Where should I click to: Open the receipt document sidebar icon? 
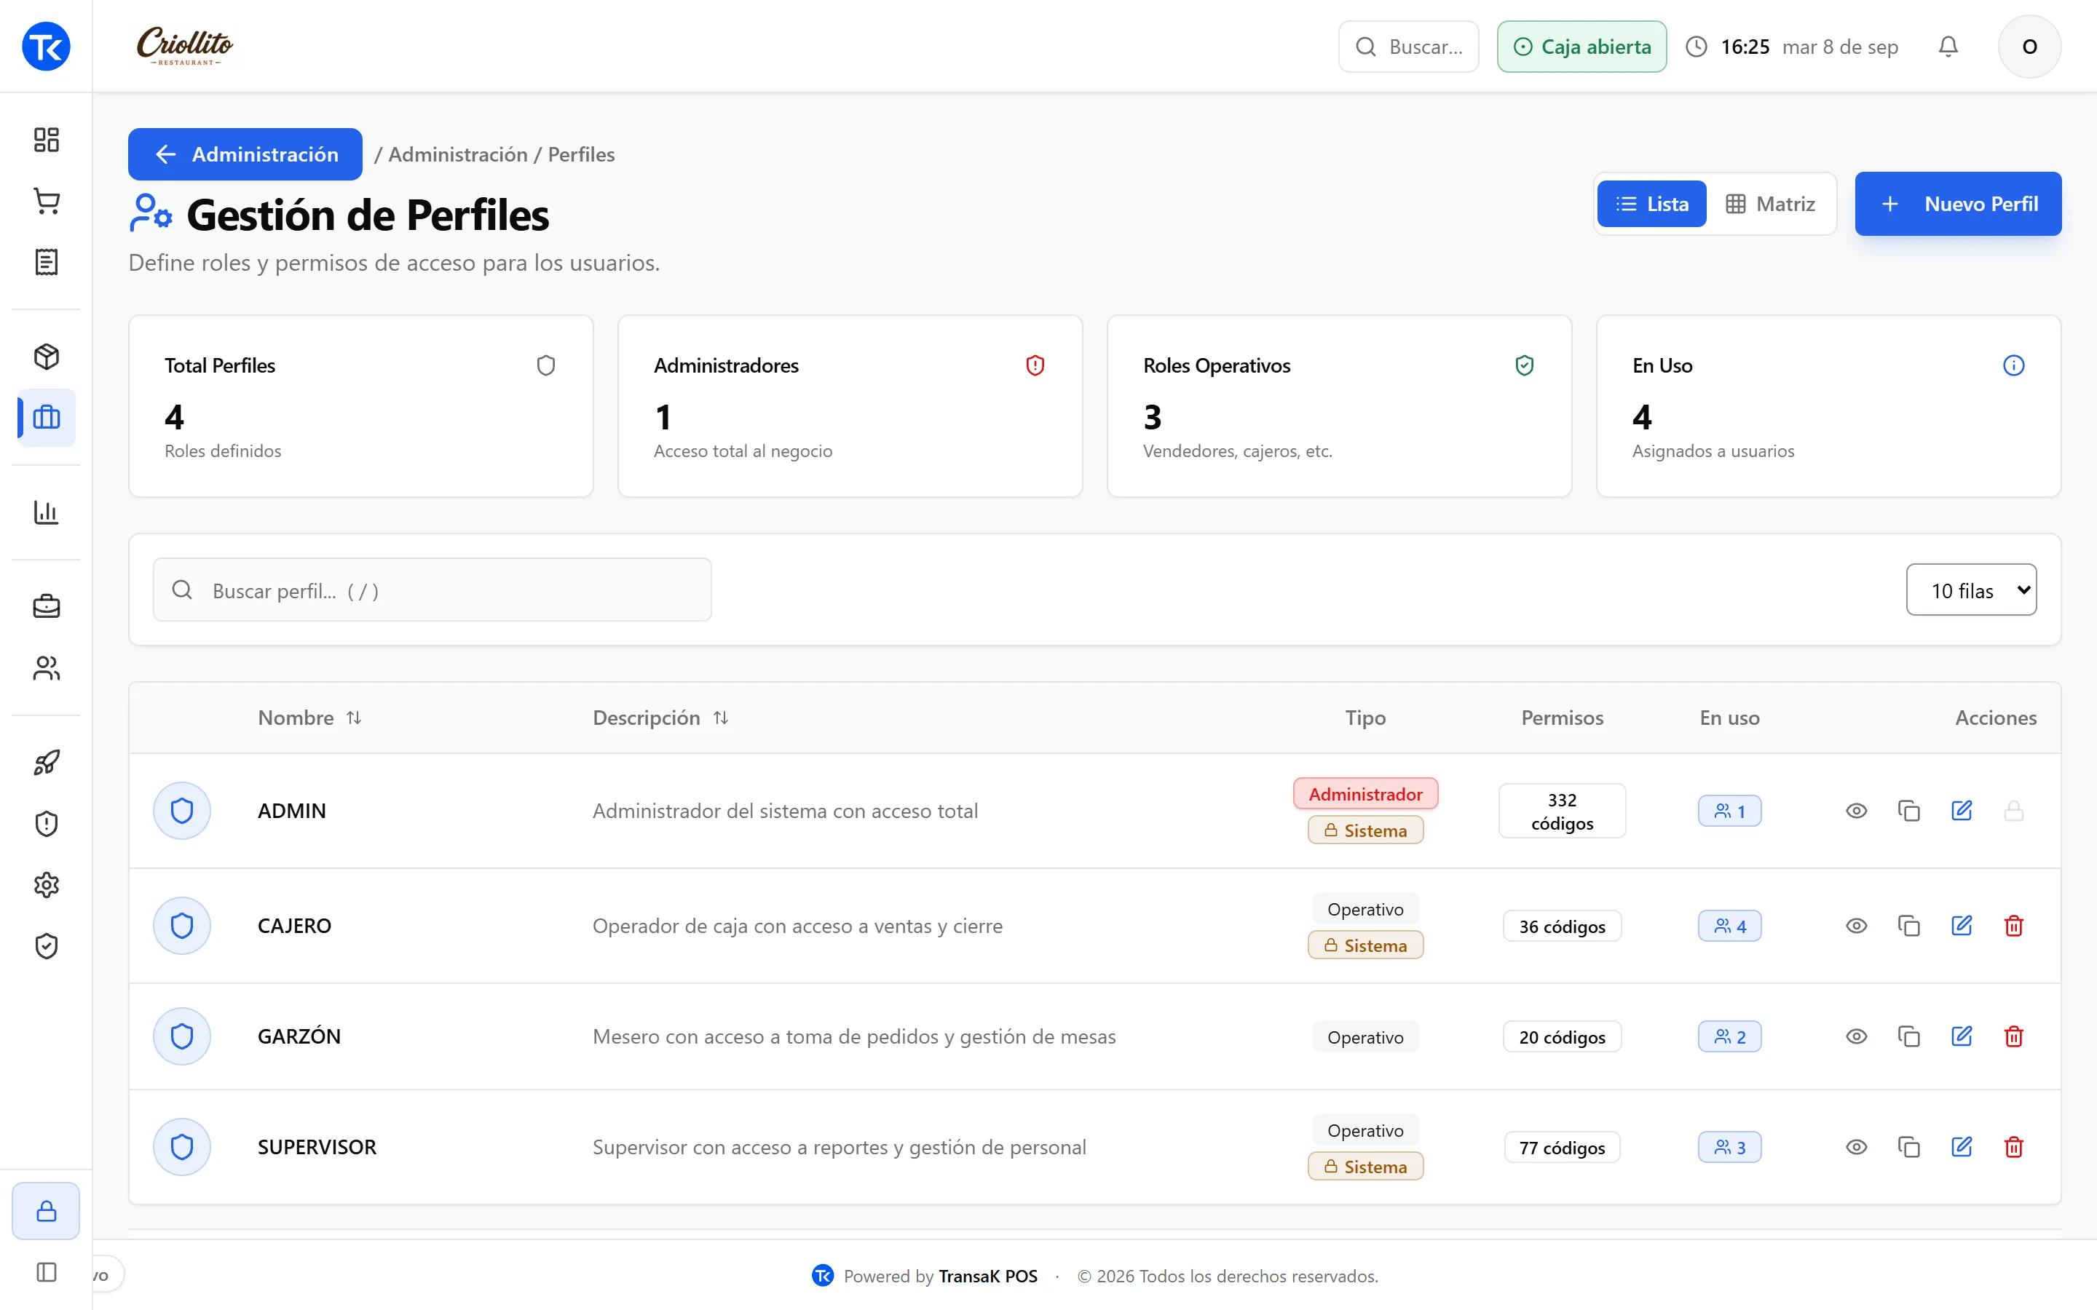[46, 262]
